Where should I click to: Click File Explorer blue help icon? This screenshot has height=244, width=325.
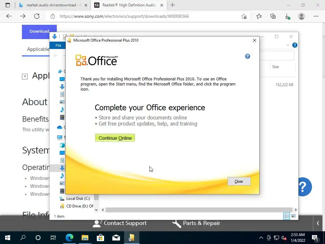[295, 45]
